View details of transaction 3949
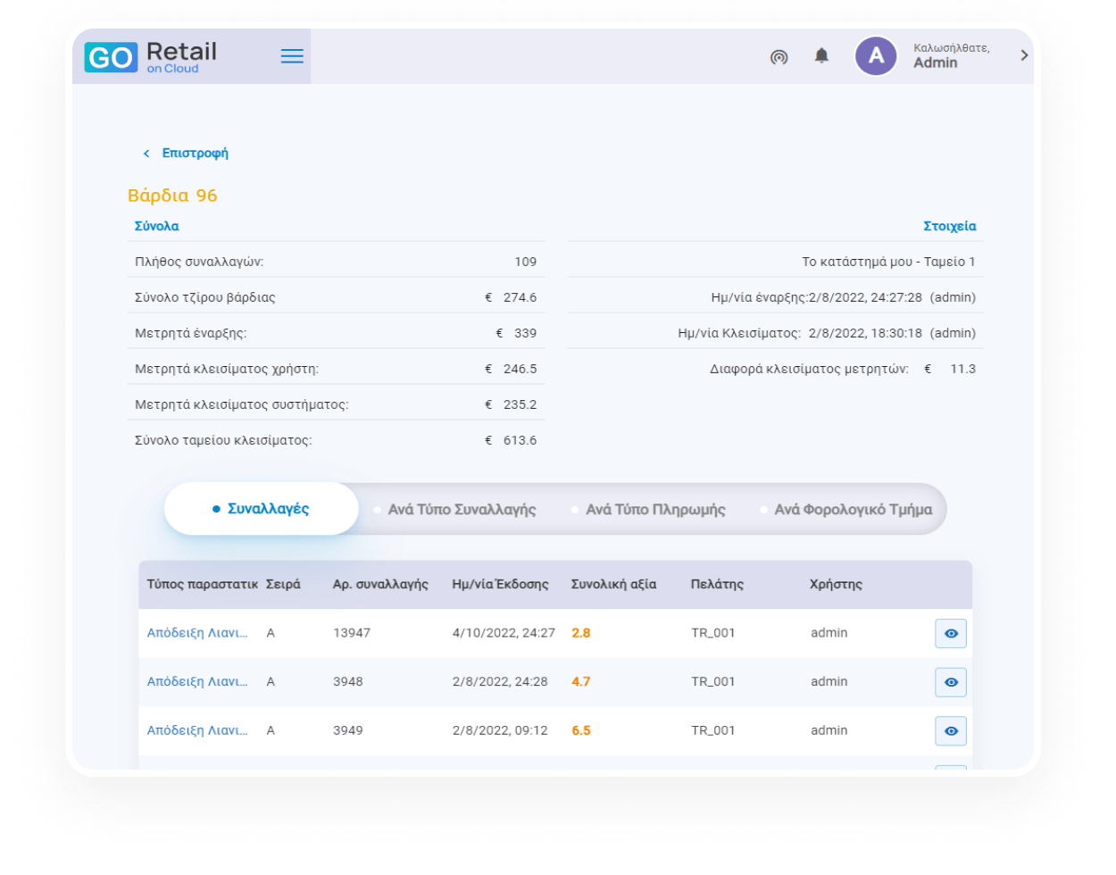This screenshot has width=1116, height=875. [x=950, y=730]
